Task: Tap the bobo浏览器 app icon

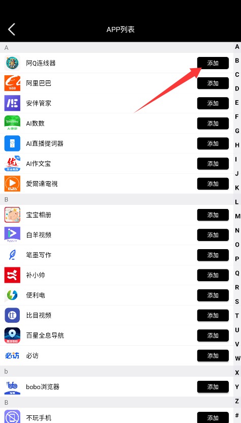Action: (x=12, y=387)
